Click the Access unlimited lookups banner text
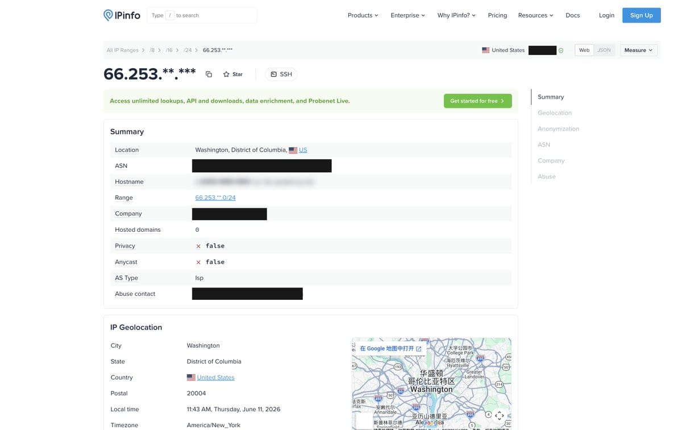The height and width of the screenshot is (430, 682). pyautogui.click(x=230, y=101)
